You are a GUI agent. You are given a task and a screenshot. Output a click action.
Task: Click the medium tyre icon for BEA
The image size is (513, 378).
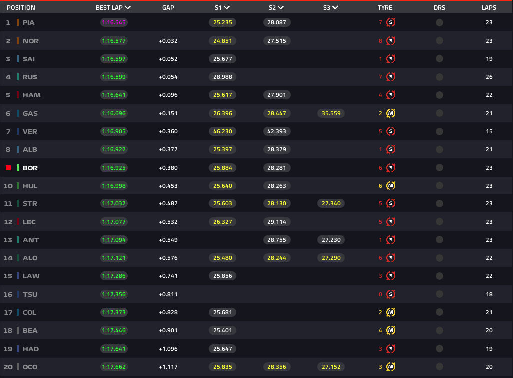click(x=390, y=330)
